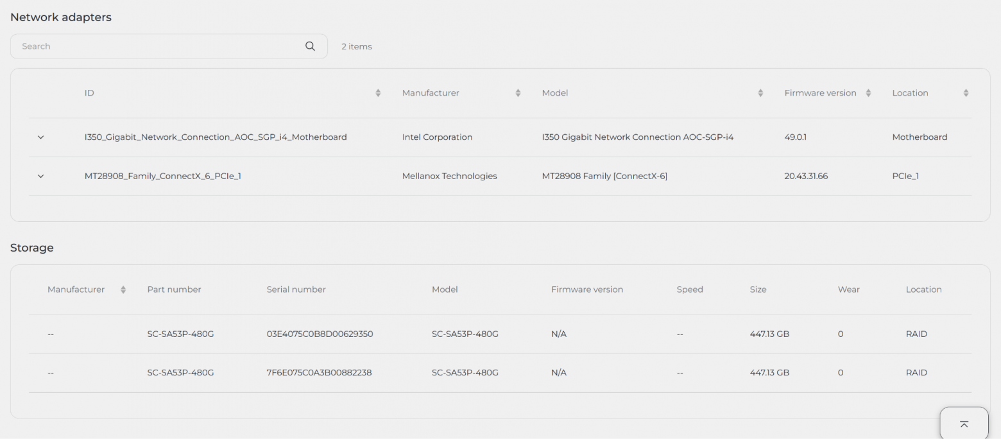Click the 2 items count label
Screen dimensions: 1001x439
point(357,46)
